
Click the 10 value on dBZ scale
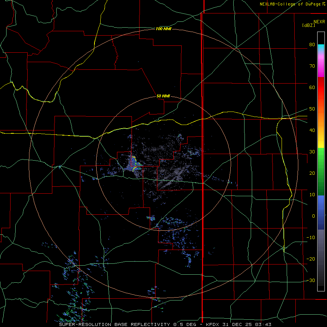312,195
